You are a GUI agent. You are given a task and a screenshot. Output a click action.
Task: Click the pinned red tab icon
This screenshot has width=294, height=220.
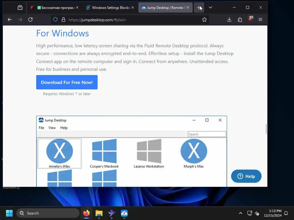(x=32, y=7)
